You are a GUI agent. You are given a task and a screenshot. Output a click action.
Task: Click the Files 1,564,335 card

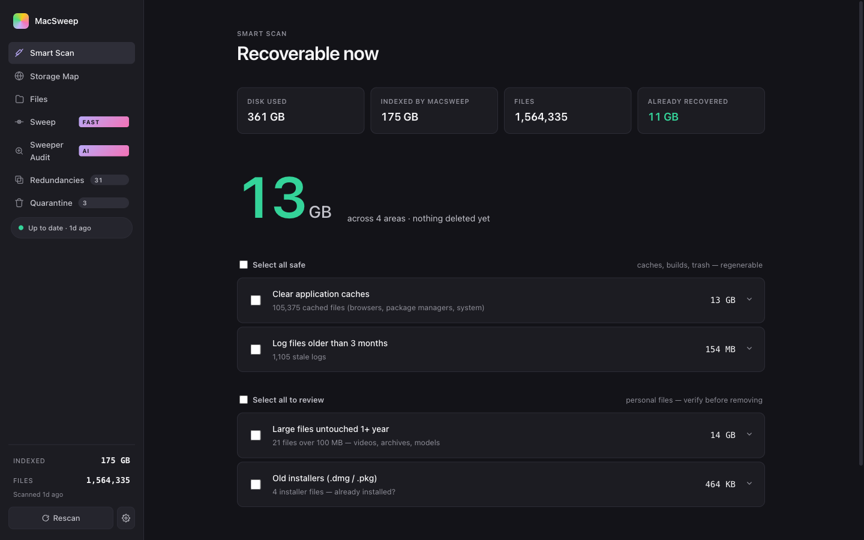click(568, 110)
